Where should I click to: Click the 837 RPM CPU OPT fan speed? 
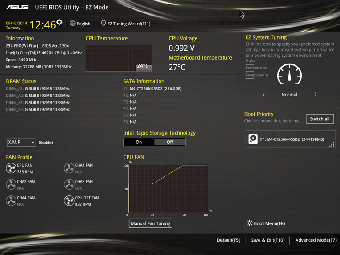[x=83, y=204]
